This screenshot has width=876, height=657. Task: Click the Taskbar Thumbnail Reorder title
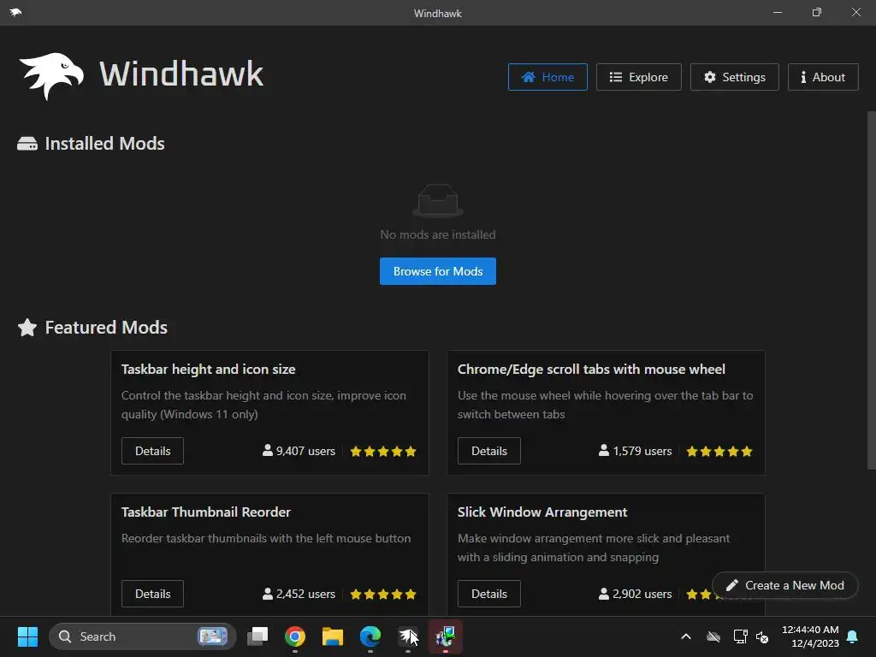(x=205, y=512)
